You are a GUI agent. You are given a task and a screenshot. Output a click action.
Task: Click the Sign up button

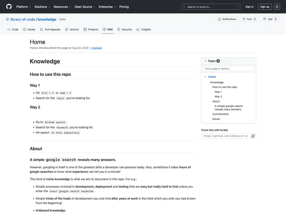(265, 7)
